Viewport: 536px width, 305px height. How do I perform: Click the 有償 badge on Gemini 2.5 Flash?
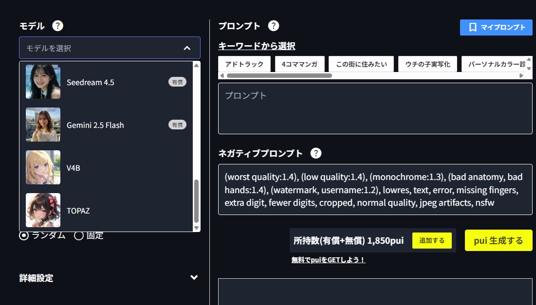[x=177, y=125]
